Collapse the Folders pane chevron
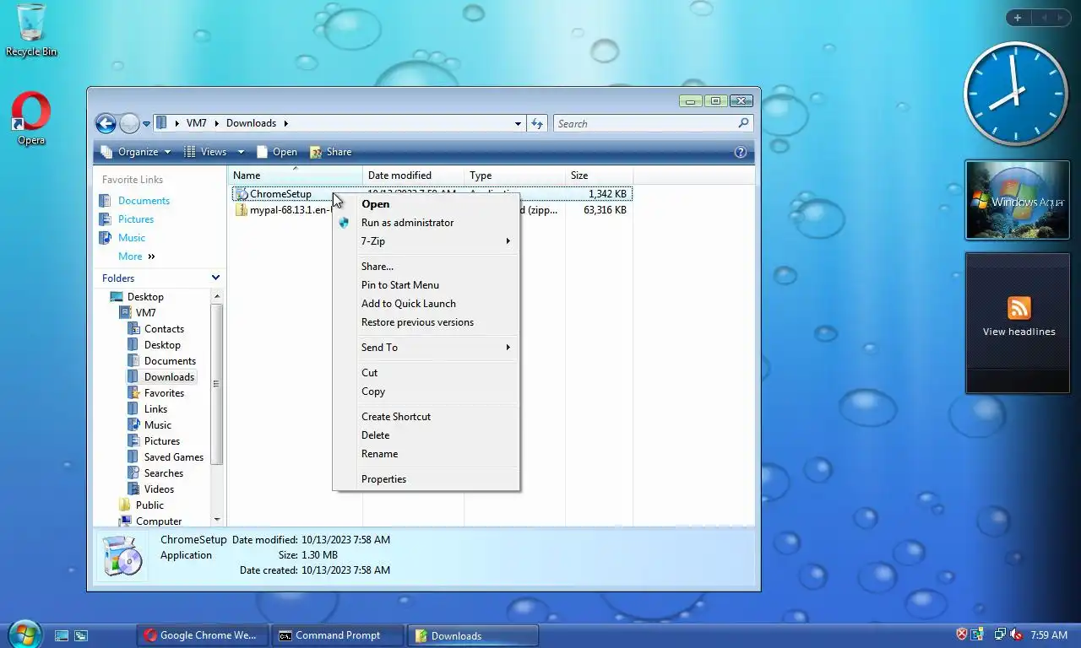The image size is (1081, 648). [215, 278]
